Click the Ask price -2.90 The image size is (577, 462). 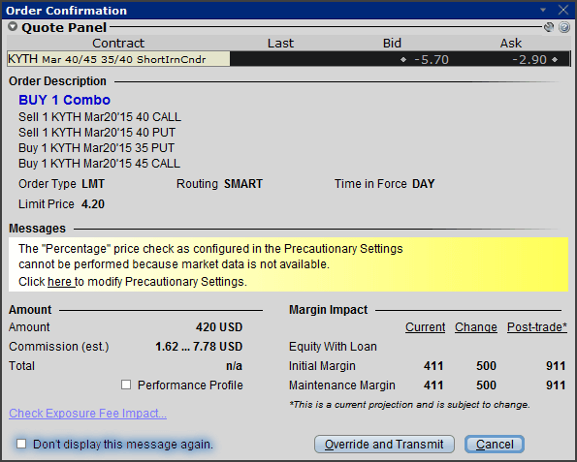pyautogui.click(x=529, y=59)
